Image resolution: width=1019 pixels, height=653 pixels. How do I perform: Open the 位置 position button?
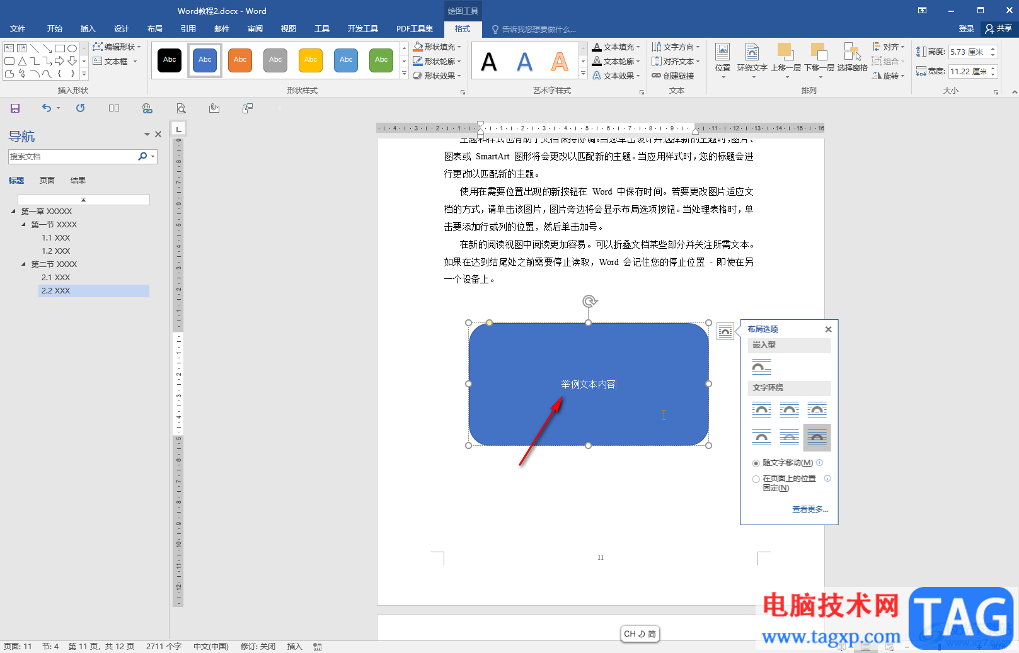tap(723, 60)
